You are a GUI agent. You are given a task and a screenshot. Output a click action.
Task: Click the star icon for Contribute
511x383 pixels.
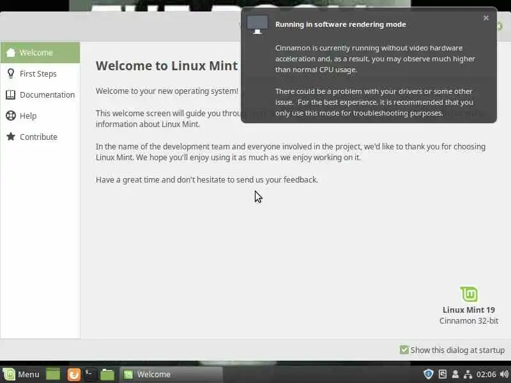[x=11, y=137]
